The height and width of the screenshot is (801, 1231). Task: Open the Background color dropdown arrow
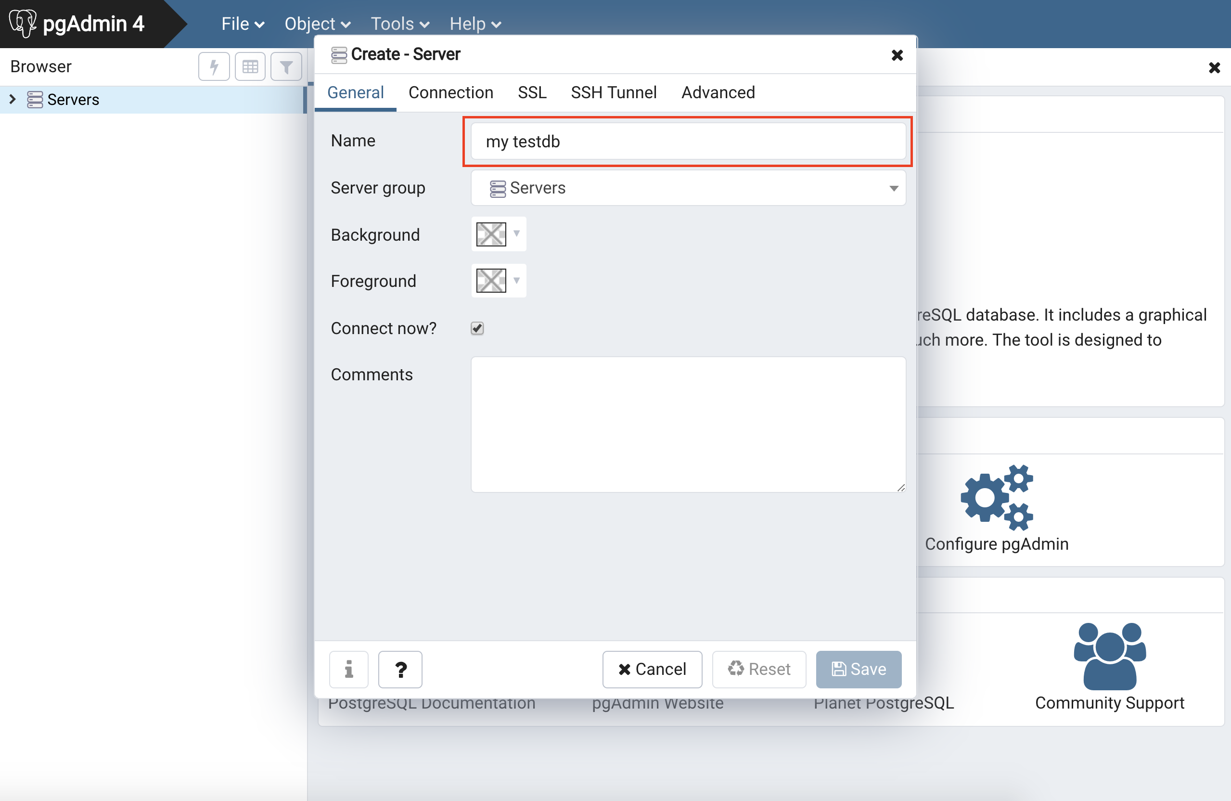pos(516,234)
